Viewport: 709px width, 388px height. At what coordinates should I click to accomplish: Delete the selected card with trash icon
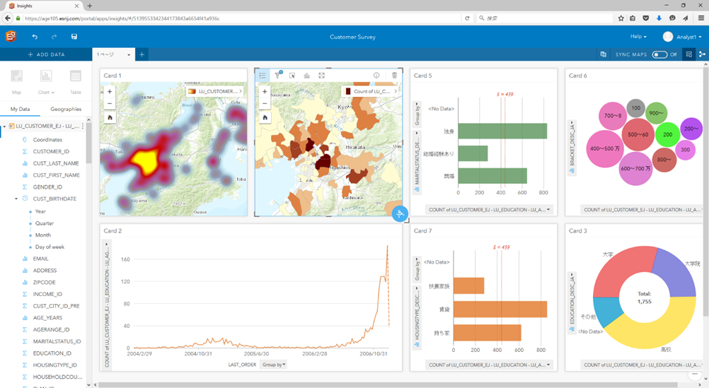click(394, 76)
